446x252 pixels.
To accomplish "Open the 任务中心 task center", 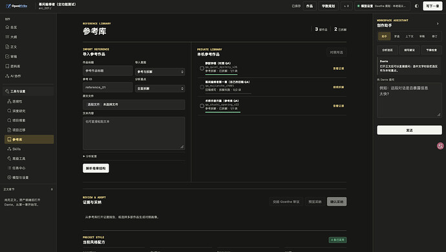I will coord(17,168).
